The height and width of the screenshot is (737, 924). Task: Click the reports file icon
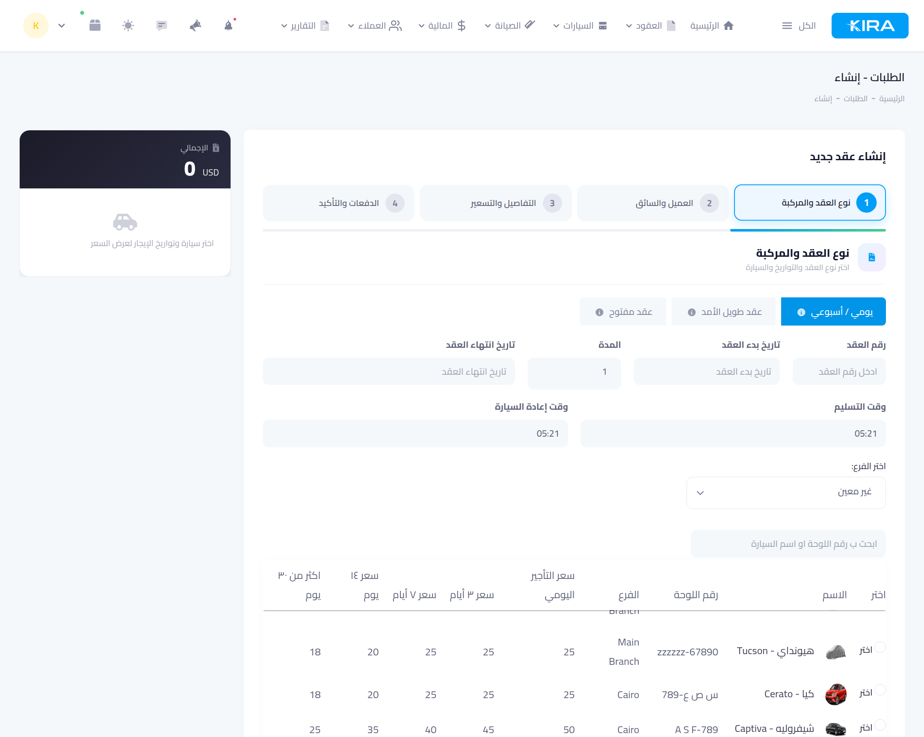pyautogui.click(x=325, y=26)
